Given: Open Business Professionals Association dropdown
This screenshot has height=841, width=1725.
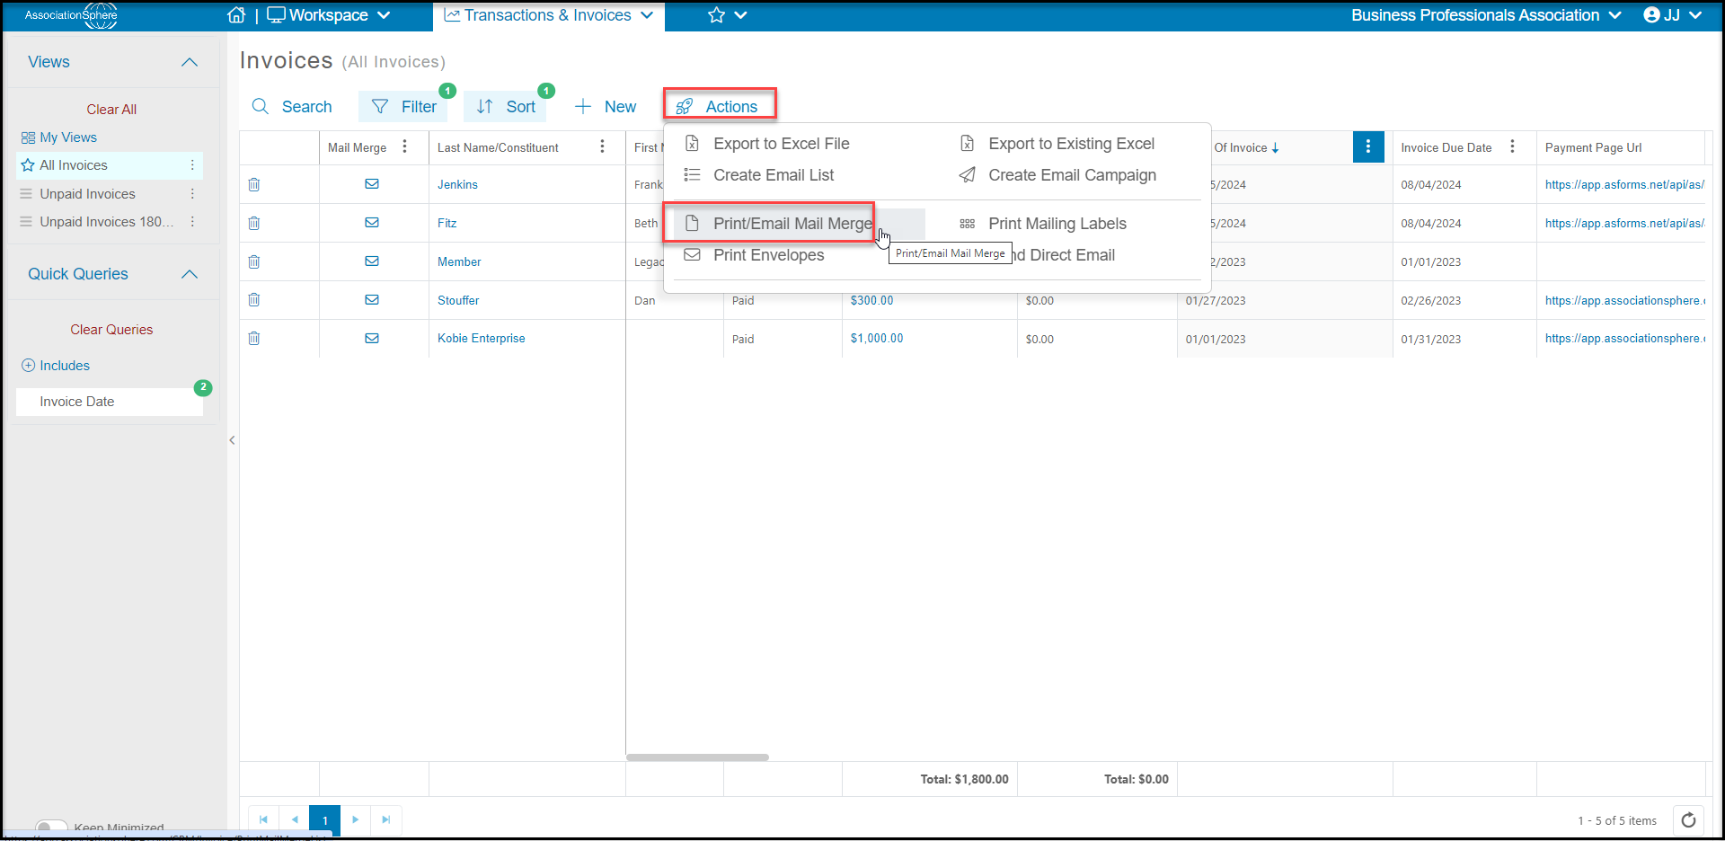Looking at the screenshot, I should (x=1486, y=15).
